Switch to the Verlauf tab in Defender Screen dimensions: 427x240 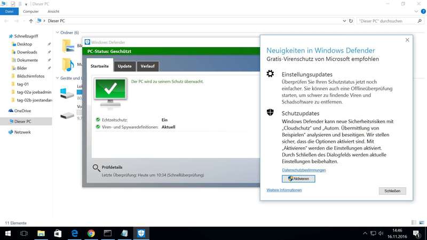[148, 66]
